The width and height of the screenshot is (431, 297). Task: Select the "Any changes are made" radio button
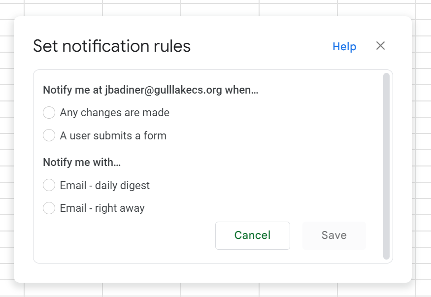[49, 113]
